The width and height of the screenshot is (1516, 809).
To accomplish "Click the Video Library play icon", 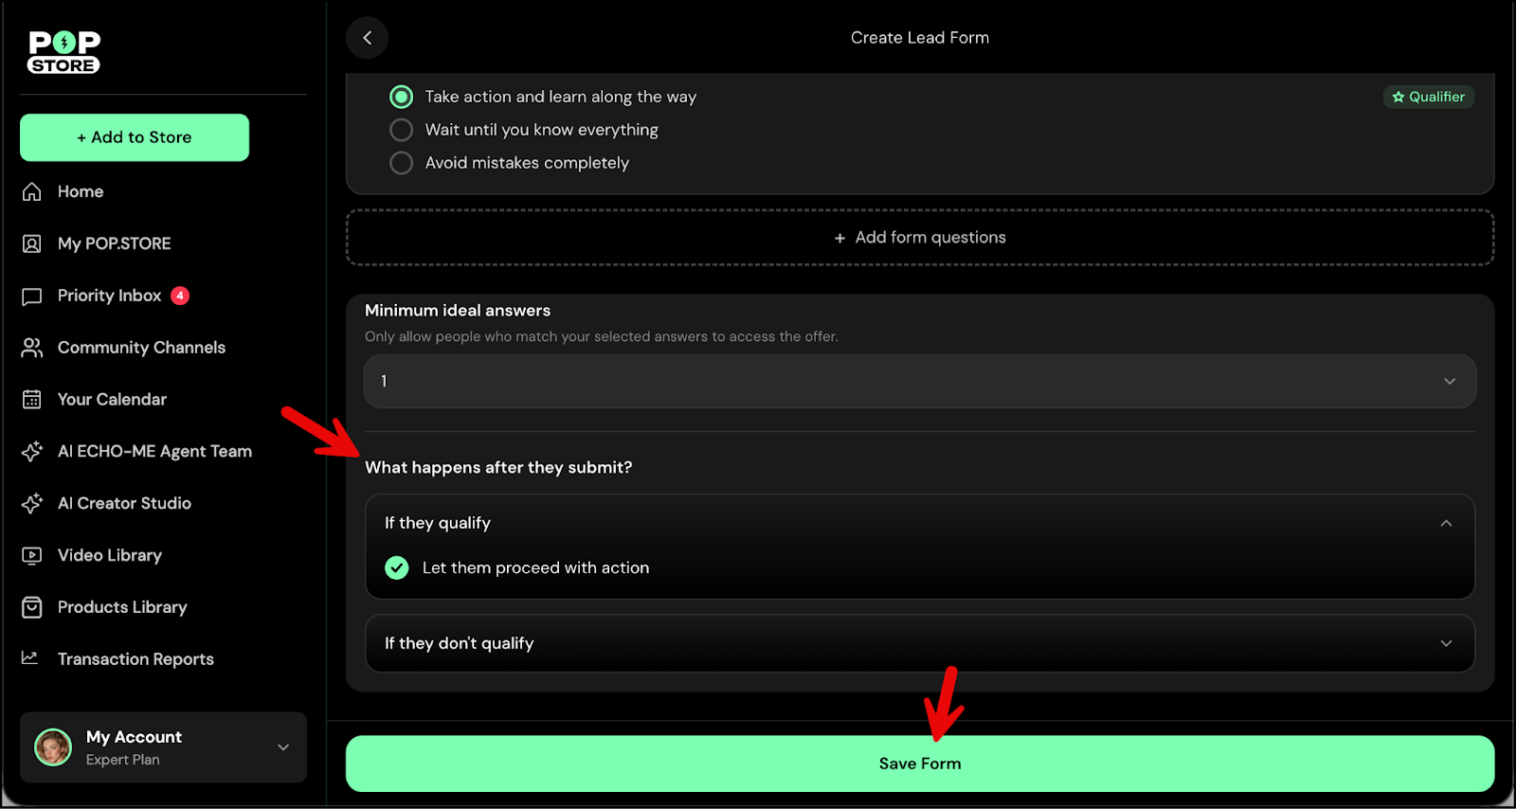I will (32, 556).
